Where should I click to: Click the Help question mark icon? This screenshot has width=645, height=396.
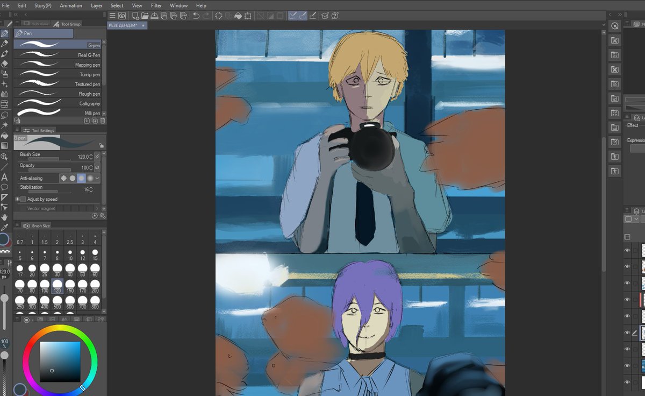(335, 16)
